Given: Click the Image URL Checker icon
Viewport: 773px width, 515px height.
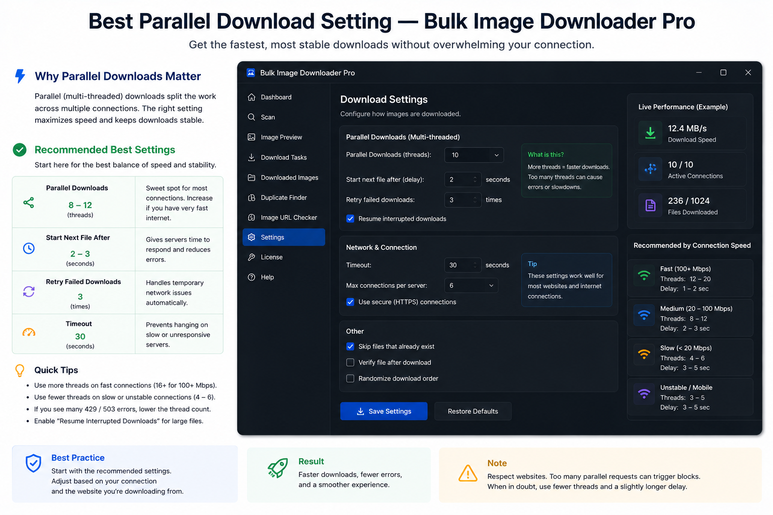Looking at the screenshot, I should coord(252,217).
